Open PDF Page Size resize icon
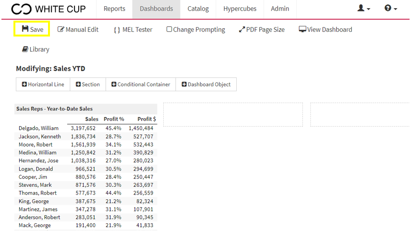 pos(242,30)
